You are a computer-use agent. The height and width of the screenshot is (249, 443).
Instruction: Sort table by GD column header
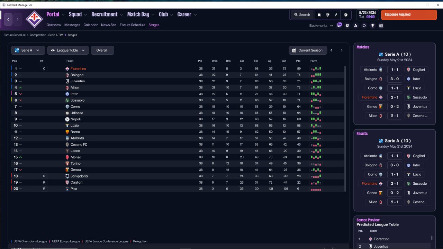(284, 61)
